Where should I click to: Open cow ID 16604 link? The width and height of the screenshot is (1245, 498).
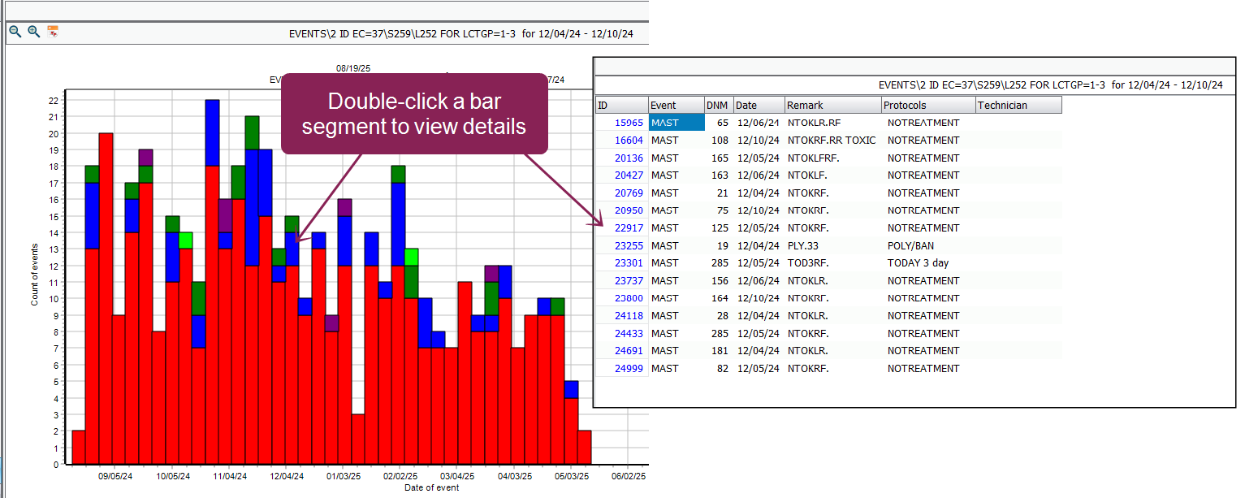tap(629, 141)
